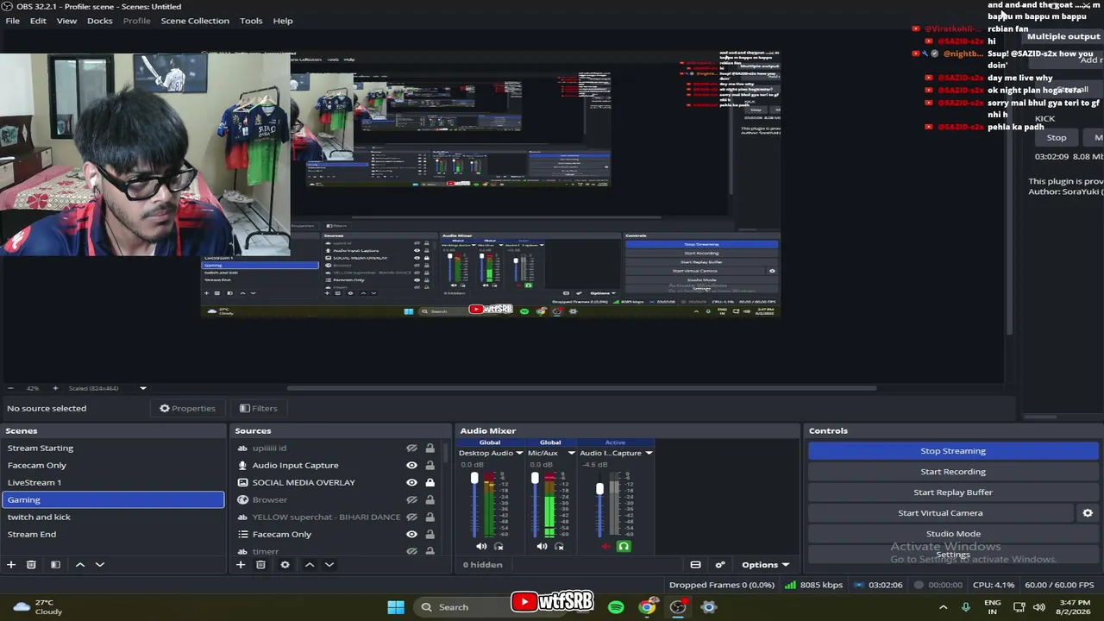The image size is (1104, 621).
Task: Move scene up with Scenes arrow
Action: (80, 565)
